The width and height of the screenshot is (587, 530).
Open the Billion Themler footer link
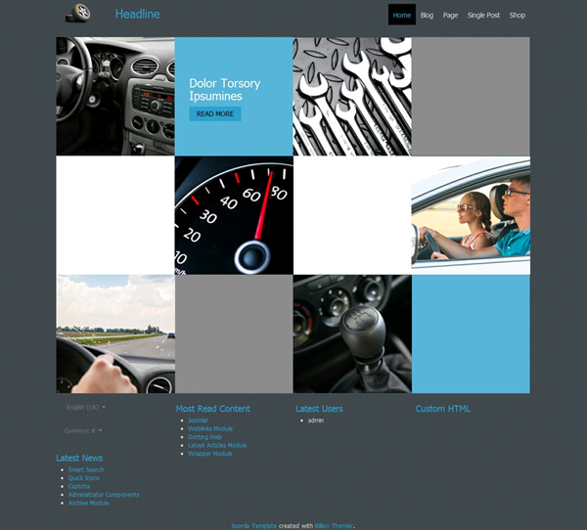pos(334,525)
